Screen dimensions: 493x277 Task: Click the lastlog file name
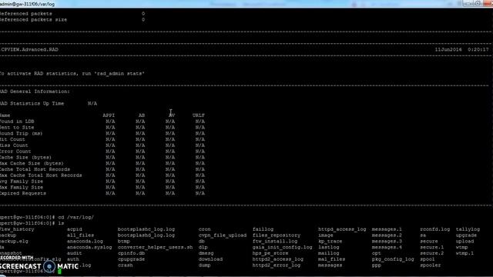(329, 247)
